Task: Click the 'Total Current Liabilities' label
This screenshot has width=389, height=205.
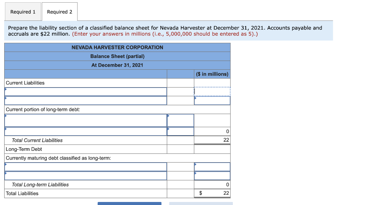Action: [x=37, y=140]
